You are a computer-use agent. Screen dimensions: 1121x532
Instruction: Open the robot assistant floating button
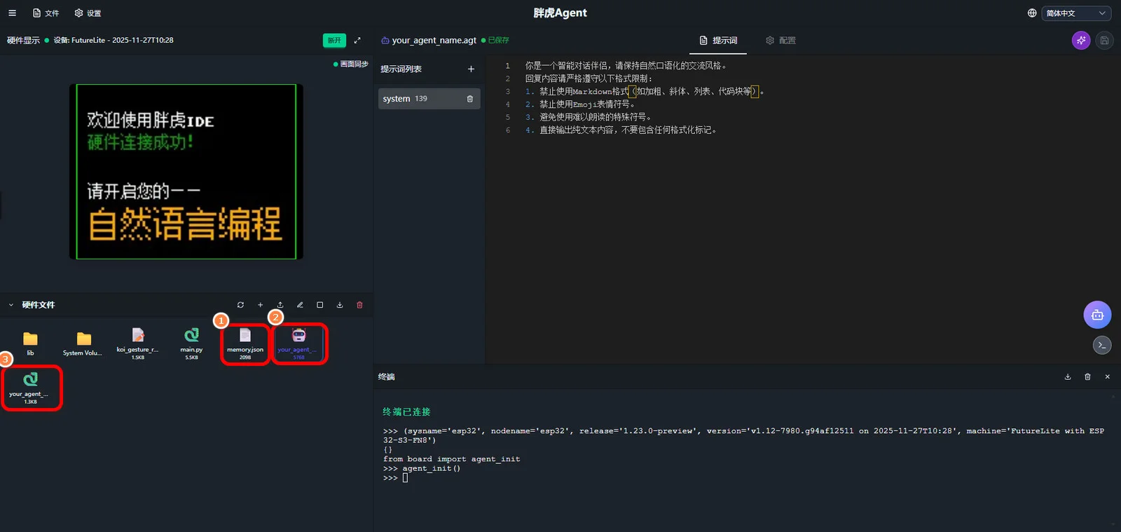coord(1097,315)
